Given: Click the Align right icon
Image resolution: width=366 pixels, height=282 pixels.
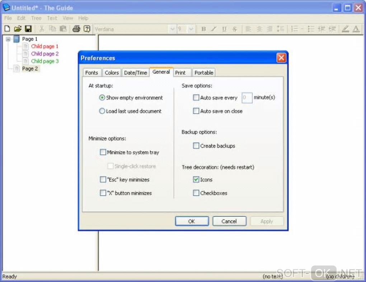Looking at the screenshot, I should pos(269,29).
